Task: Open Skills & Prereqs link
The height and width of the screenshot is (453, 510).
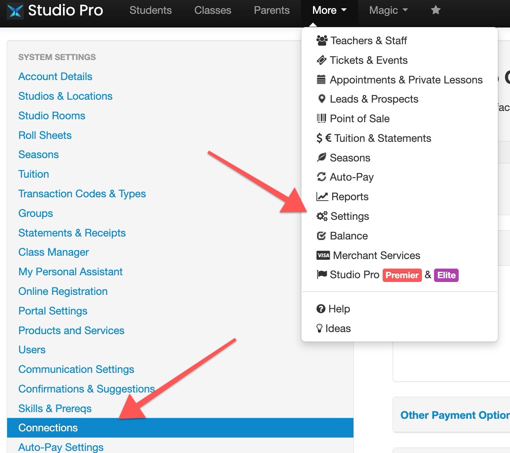Action: 55,408
